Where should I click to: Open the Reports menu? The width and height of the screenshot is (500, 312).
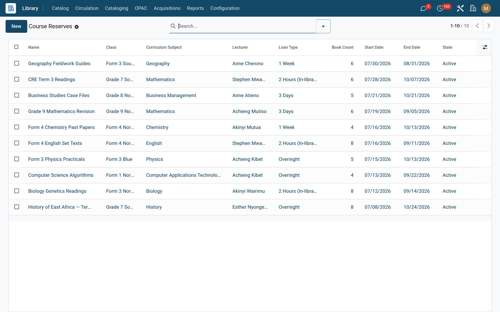pyautogui.click(x=195, y=8)
